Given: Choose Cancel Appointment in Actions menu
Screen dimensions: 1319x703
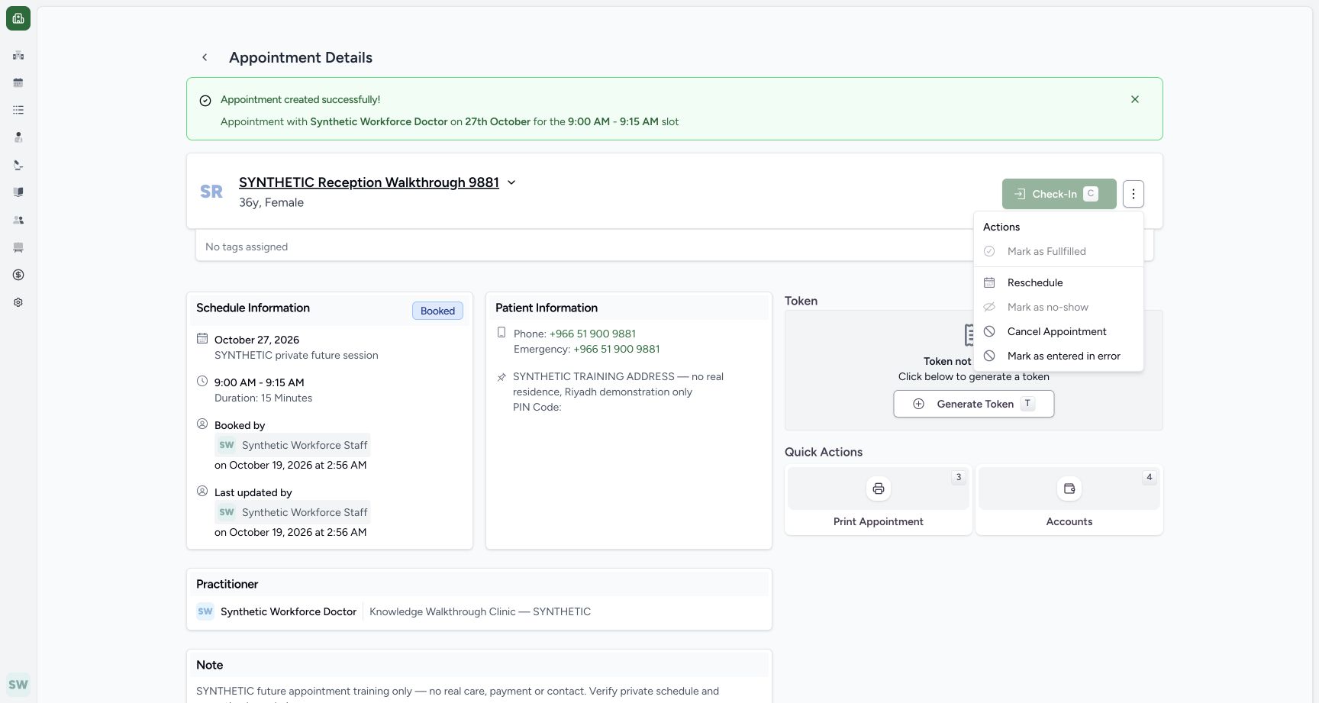Looking at the screenshot, I should tap(1059, 331).
